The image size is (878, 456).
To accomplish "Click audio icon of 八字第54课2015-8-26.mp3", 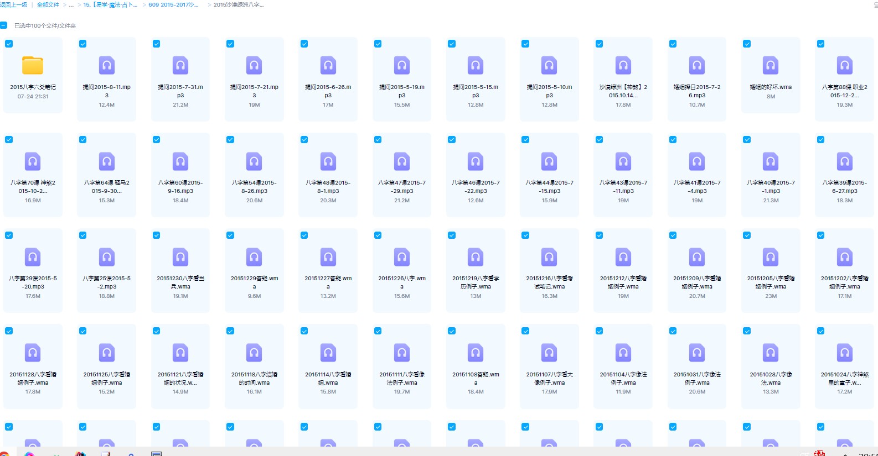I will click(x=254, y=161).
